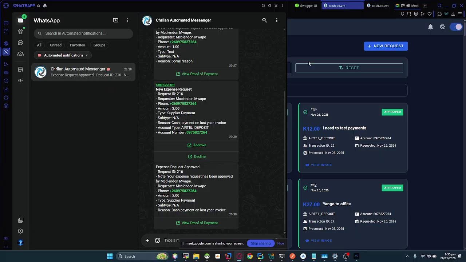The height and width of the screenshot is (262, 466).
Task: Show hidden icons in the system tray
Action: [x=407, y=256]
